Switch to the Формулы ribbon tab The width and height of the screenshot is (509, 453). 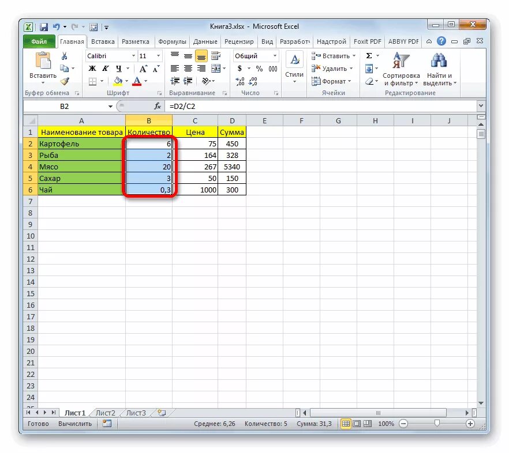(172, 41)
